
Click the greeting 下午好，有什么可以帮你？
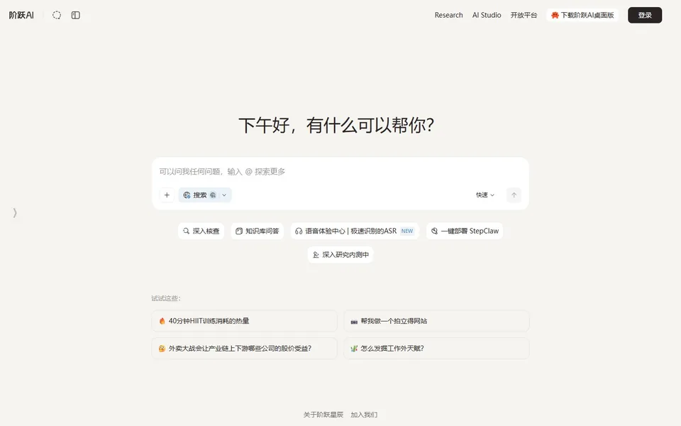pos(336,125)
